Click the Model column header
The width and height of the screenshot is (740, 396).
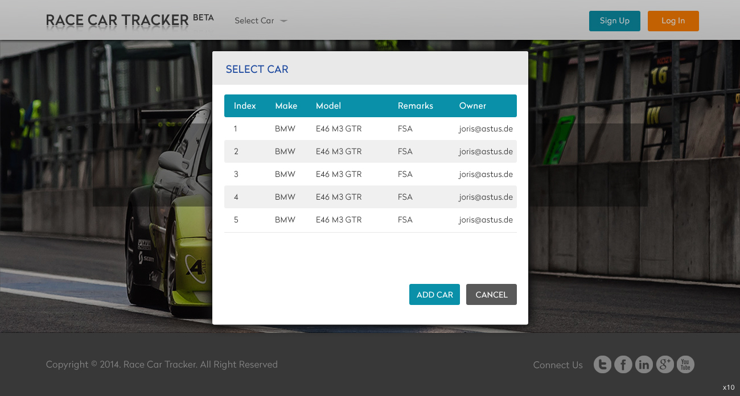[x=328, y=106]
